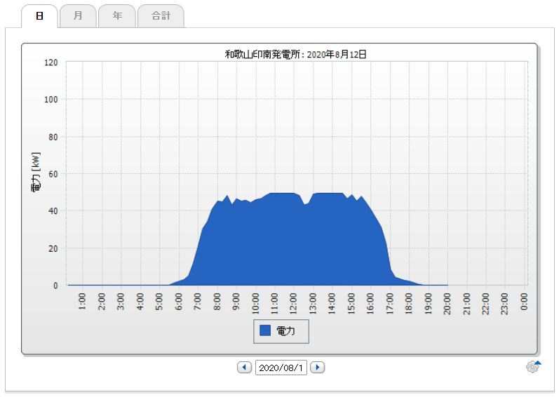559x397 pixels.
Task: Click the 23:00 x-axis label
Action: pyautogui.click(x=504, y=304)
